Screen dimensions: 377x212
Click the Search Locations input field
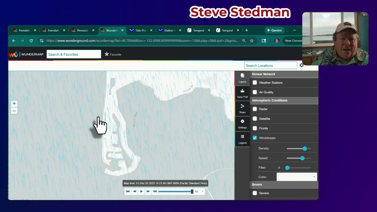(271, 65)
